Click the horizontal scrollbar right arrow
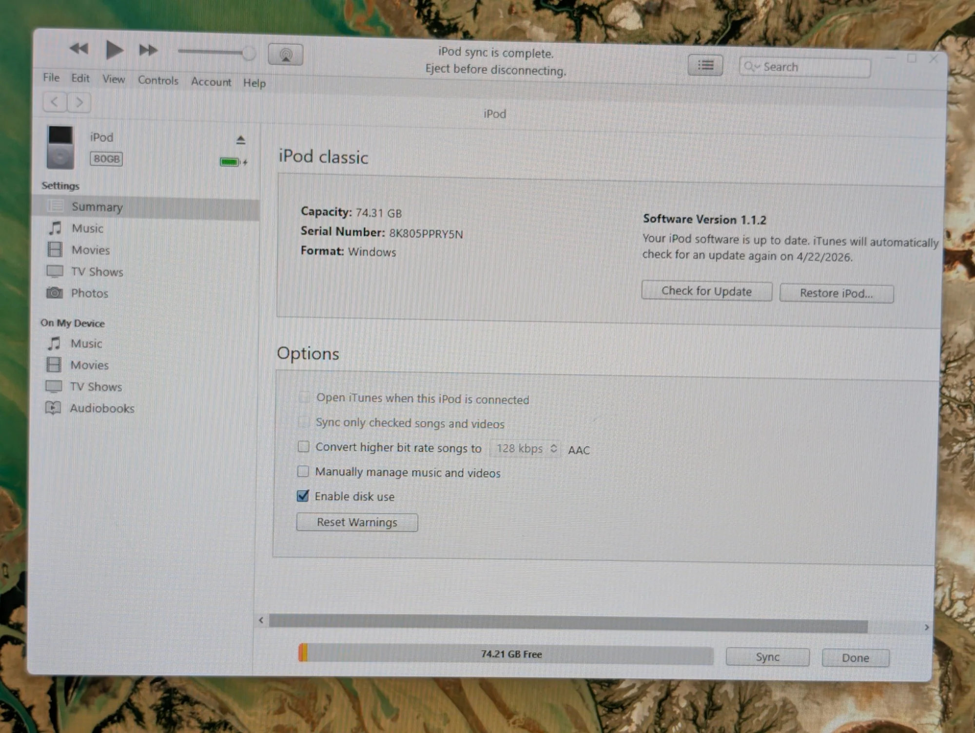This screenshot has height=733, width=975. 927,627
